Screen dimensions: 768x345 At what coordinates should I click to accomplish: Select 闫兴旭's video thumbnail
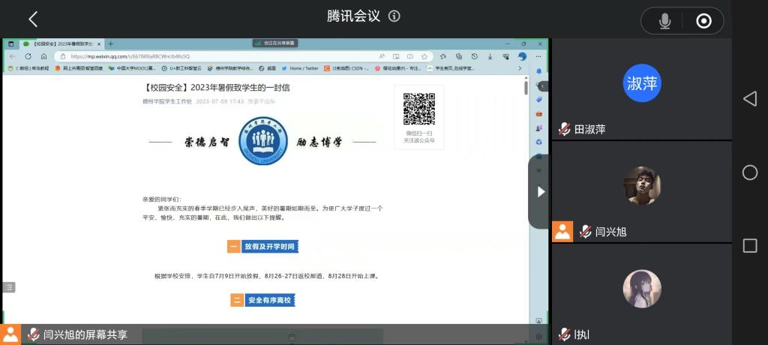pyautogui.click(x=642, y=185)
